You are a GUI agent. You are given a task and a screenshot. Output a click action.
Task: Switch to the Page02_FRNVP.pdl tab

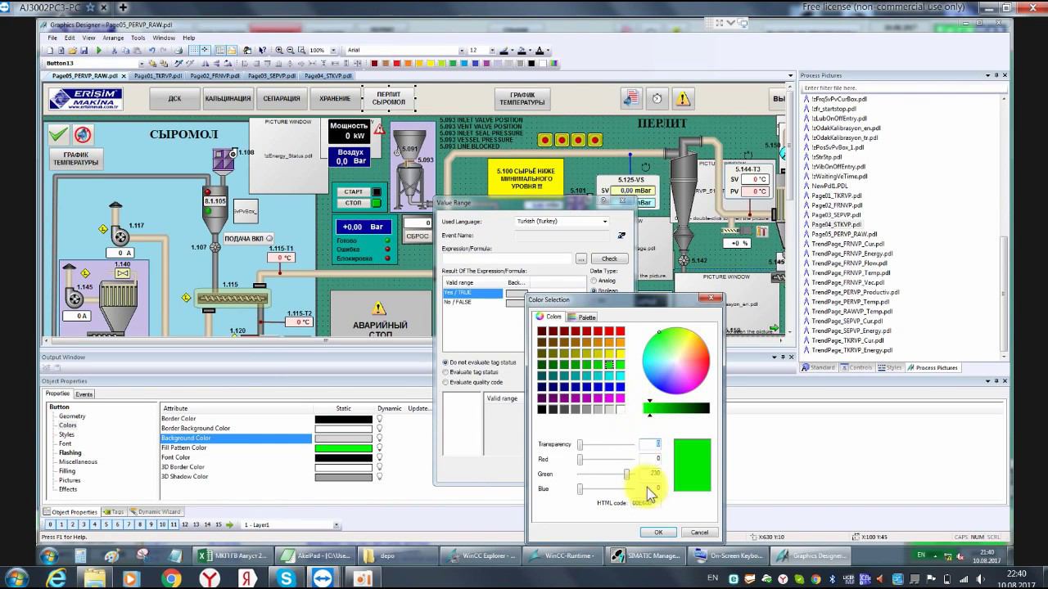click(215, 76)
